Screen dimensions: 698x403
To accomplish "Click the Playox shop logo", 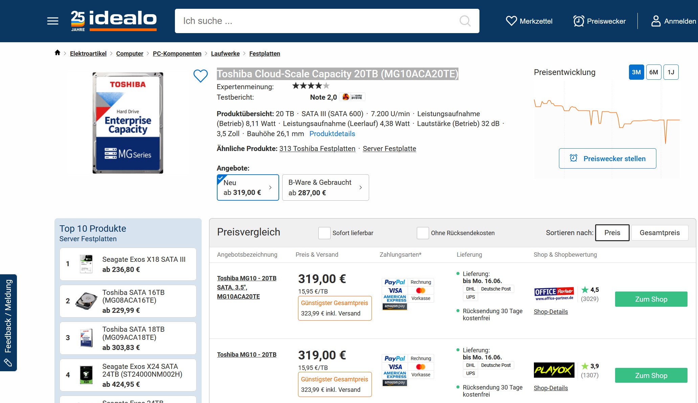I will (554, 370).
